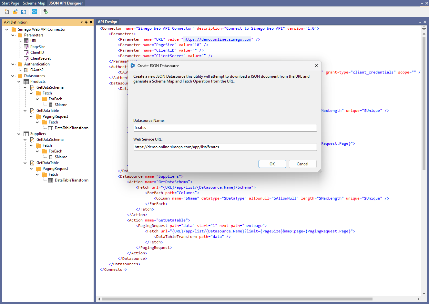Collapse the Authentication tree node
Image resolution: width=429 pixels, height=304 pixels.
click(x=13, y=64)
